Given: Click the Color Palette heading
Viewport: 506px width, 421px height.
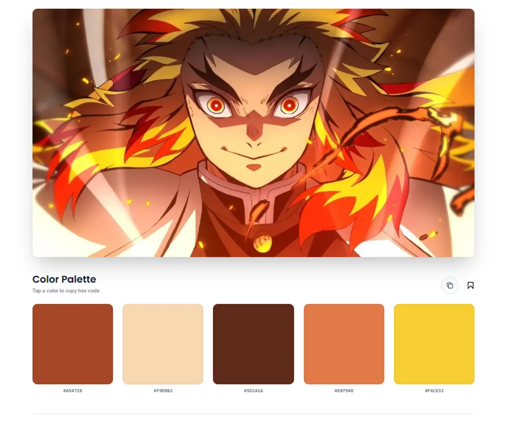Looking at the screenshot, I should [x=64, y=279].
